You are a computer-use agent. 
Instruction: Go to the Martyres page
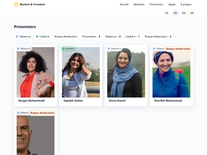click(x=139, y=5)
